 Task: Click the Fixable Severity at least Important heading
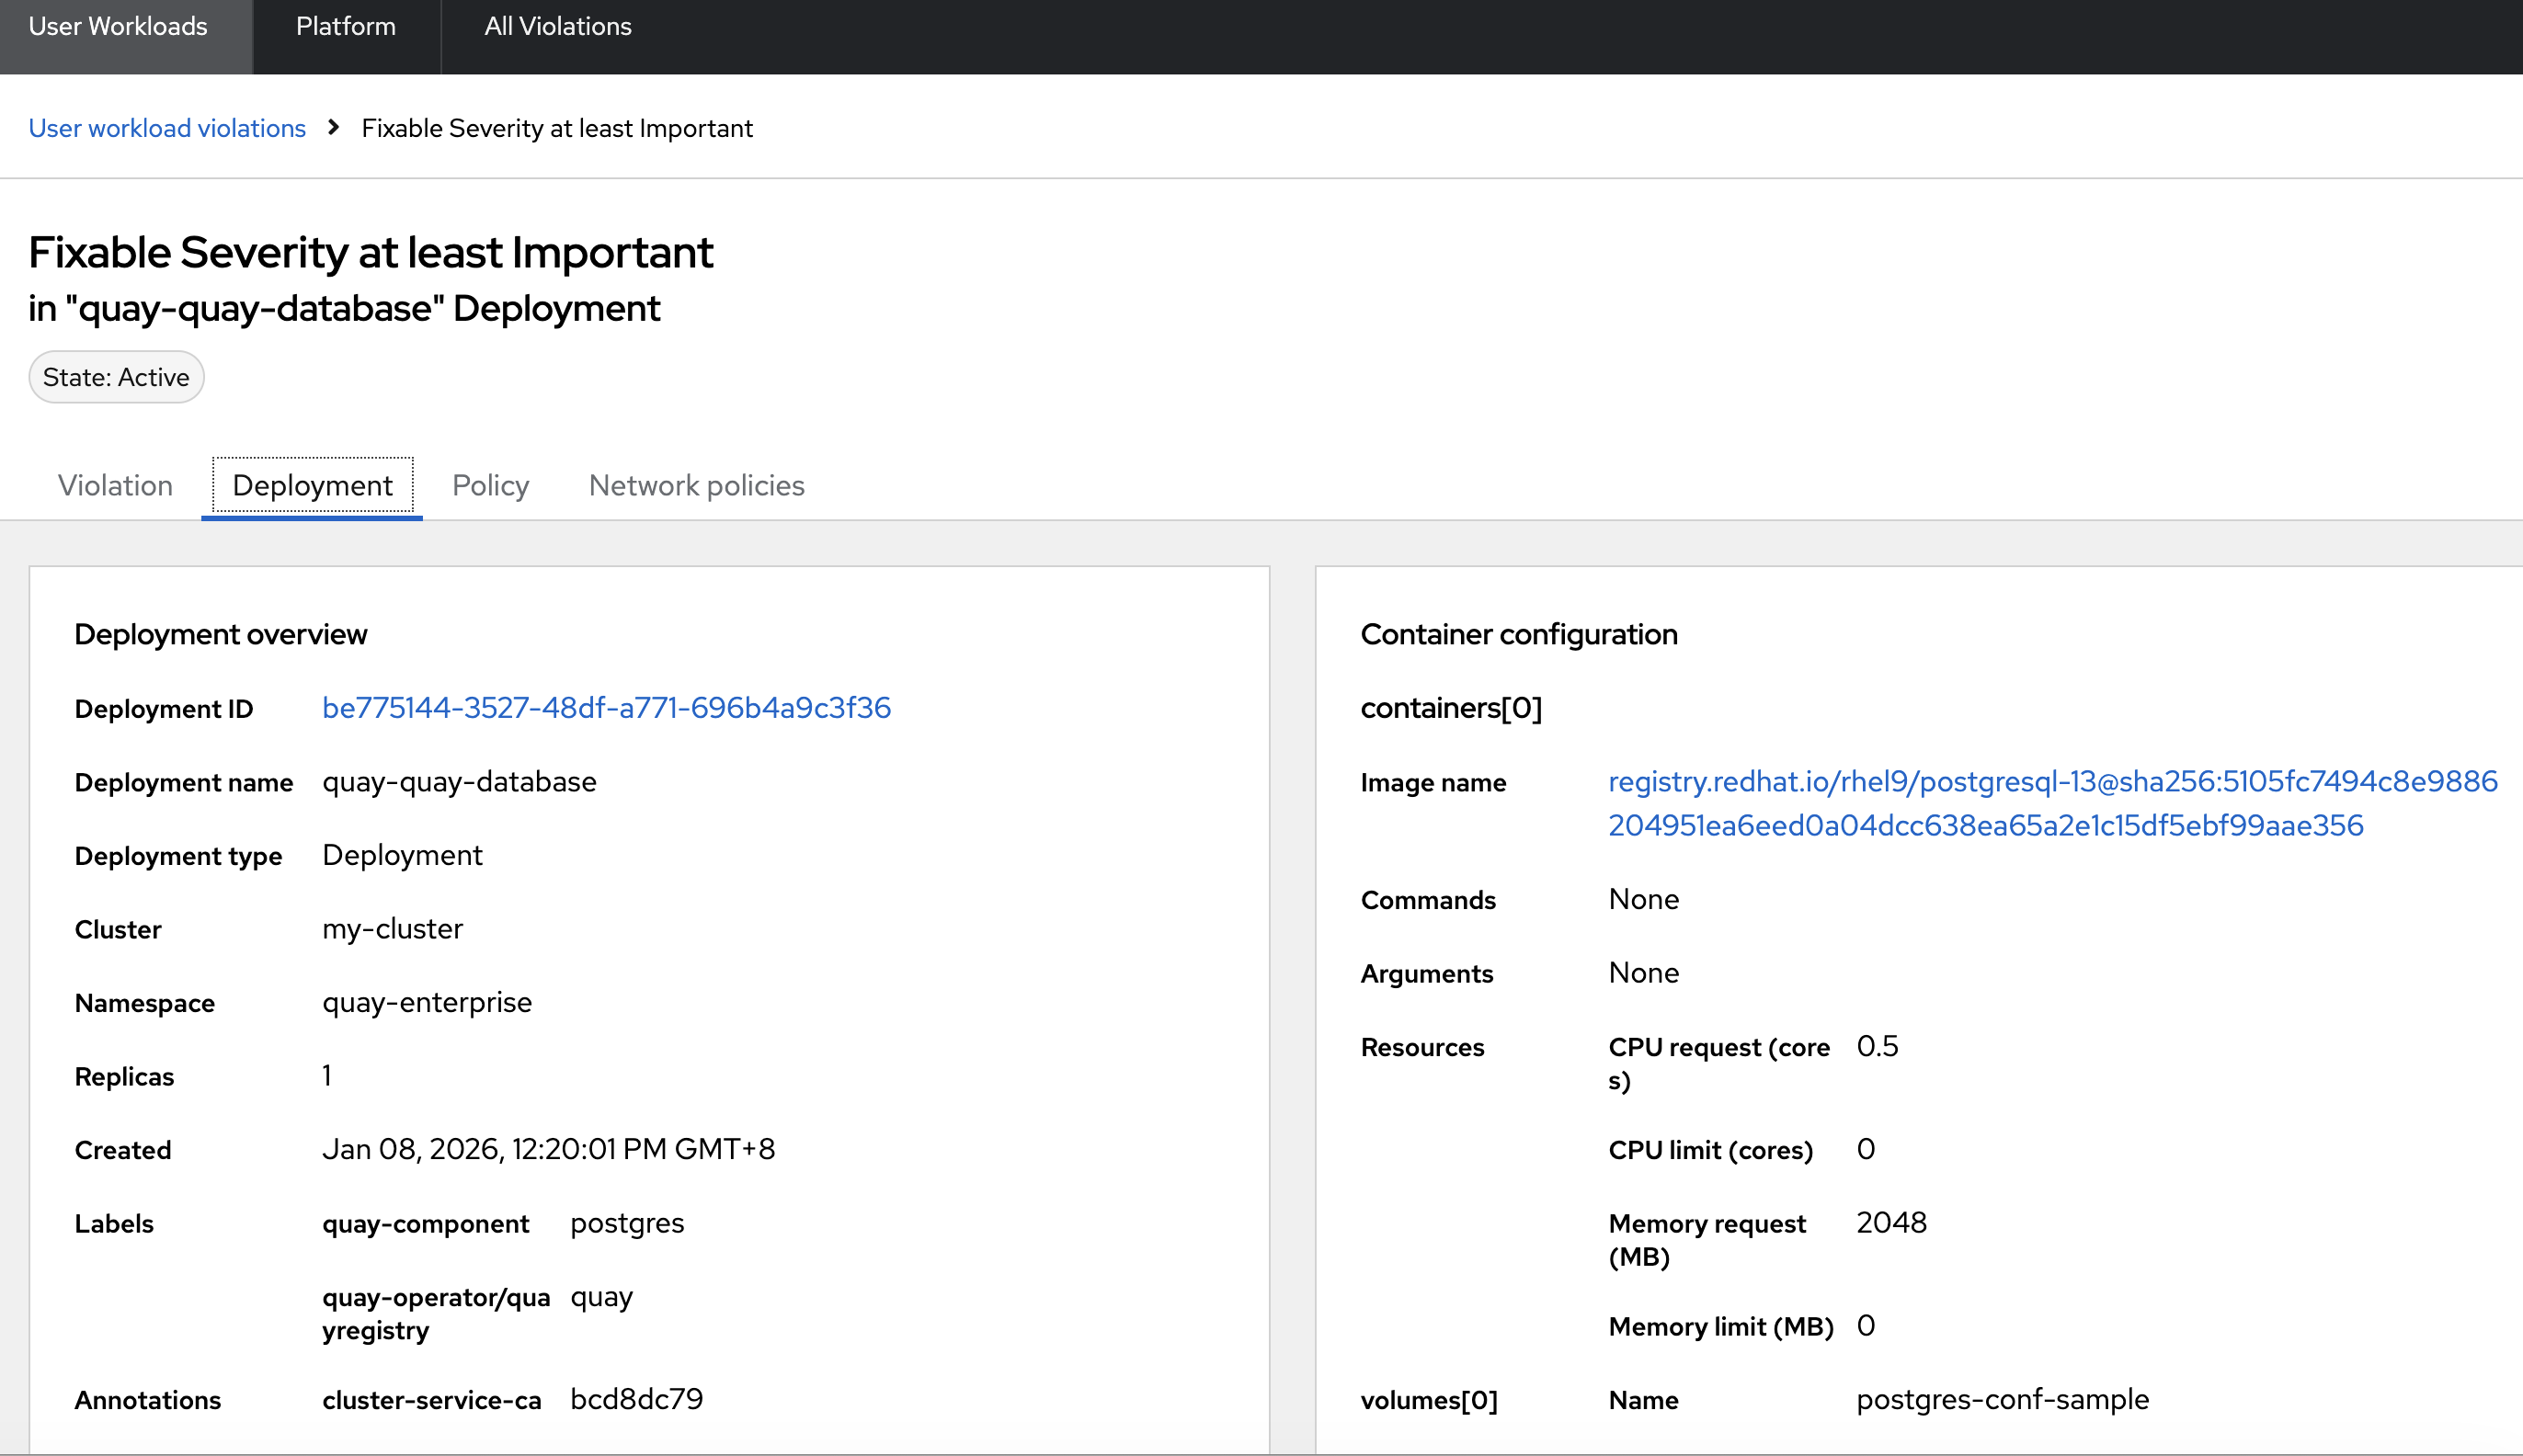370,252
